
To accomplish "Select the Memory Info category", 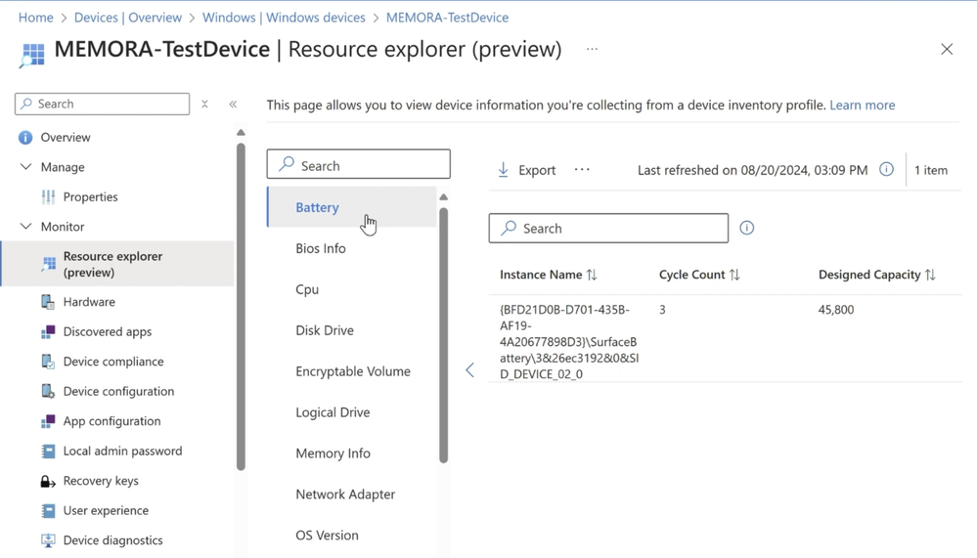I will [352, 454].
